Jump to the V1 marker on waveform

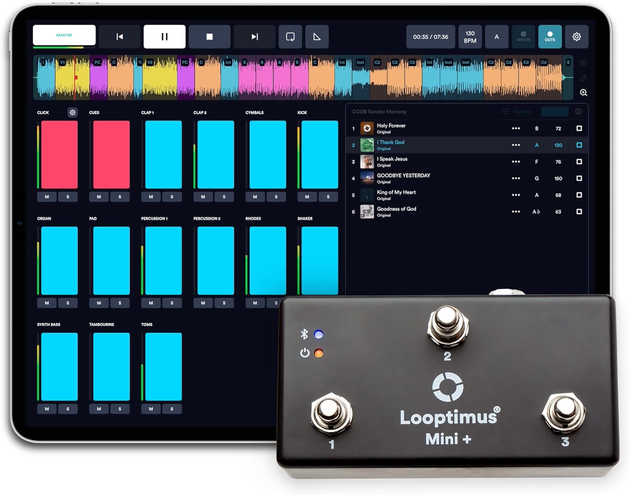[62, 62]
